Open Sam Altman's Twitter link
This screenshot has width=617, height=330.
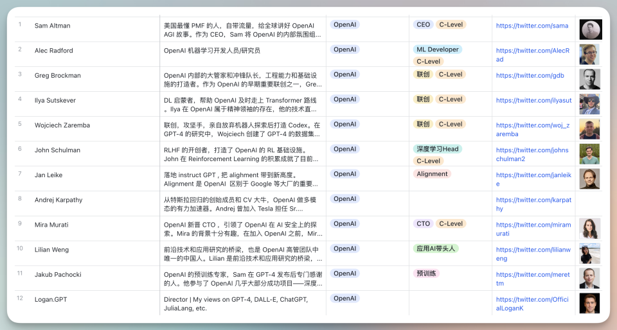click(532, 26)
